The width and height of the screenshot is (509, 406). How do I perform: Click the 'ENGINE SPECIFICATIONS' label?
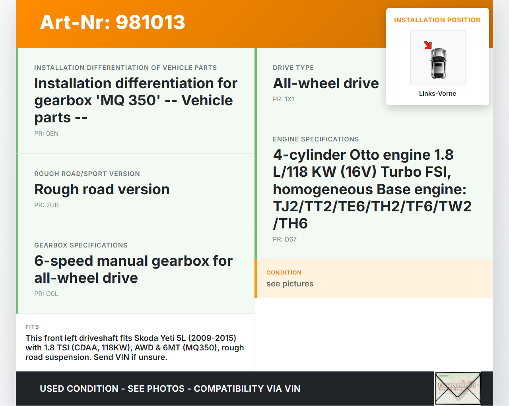316,139
